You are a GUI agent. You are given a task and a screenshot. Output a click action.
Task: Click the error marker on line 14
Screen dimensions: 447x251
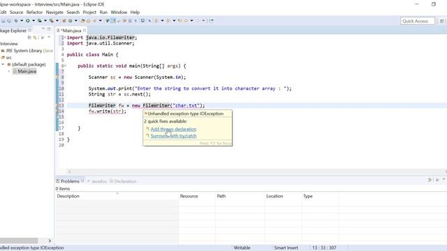(57, 112)
